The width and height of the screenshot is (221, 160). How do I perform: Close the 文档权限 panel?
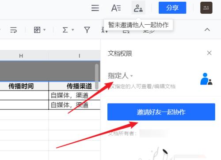[209, 53]
